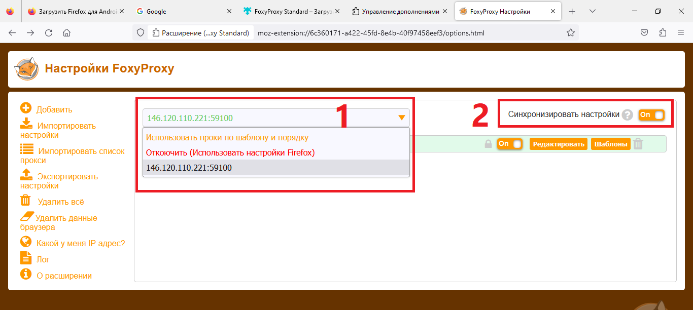Go back to previous page
The height and width of the screenshot is (310, 693).
(x=12, y=33)
